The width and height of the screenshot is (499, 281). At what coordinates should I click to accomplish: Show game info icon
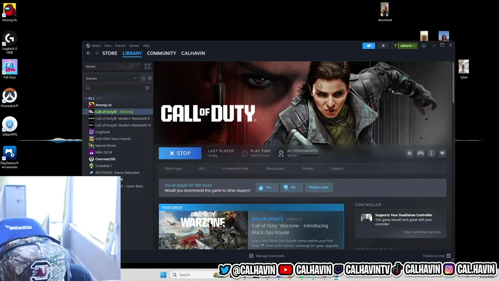click(431, 153)
